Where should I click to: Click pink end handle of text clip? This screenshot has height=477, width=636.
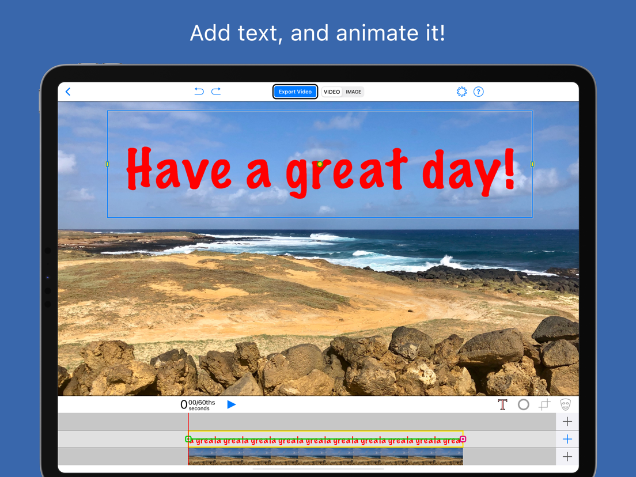coord(463,439)
